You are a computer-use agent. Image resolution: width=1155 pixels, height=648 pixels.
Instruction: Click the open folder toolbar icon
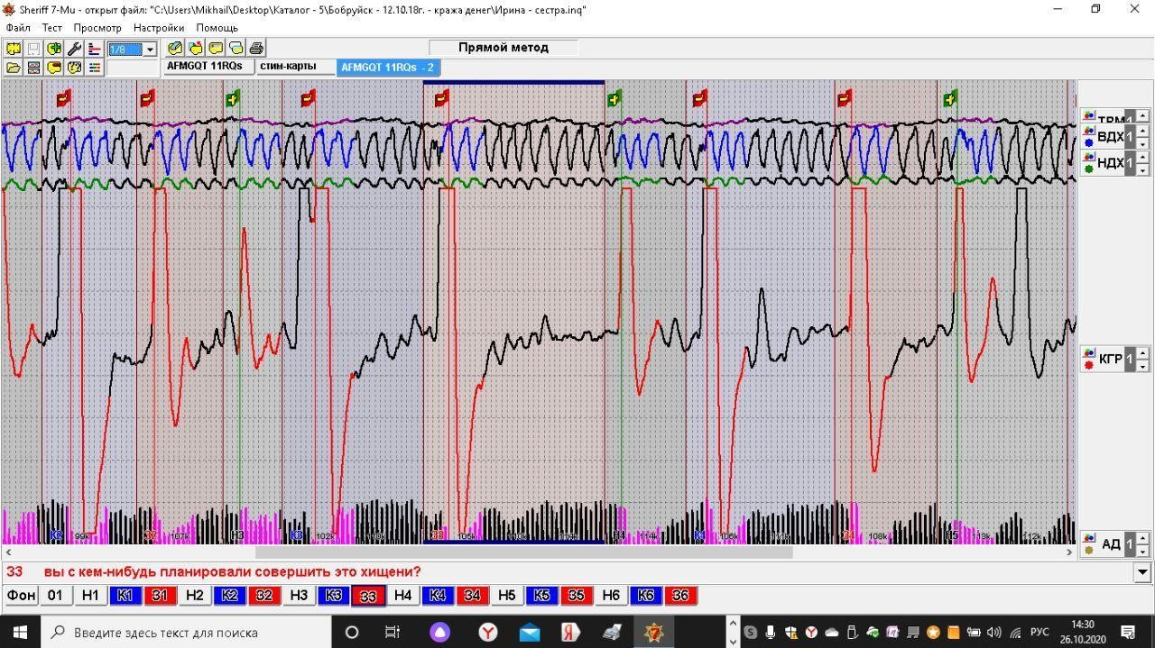[x=14, y=68]
